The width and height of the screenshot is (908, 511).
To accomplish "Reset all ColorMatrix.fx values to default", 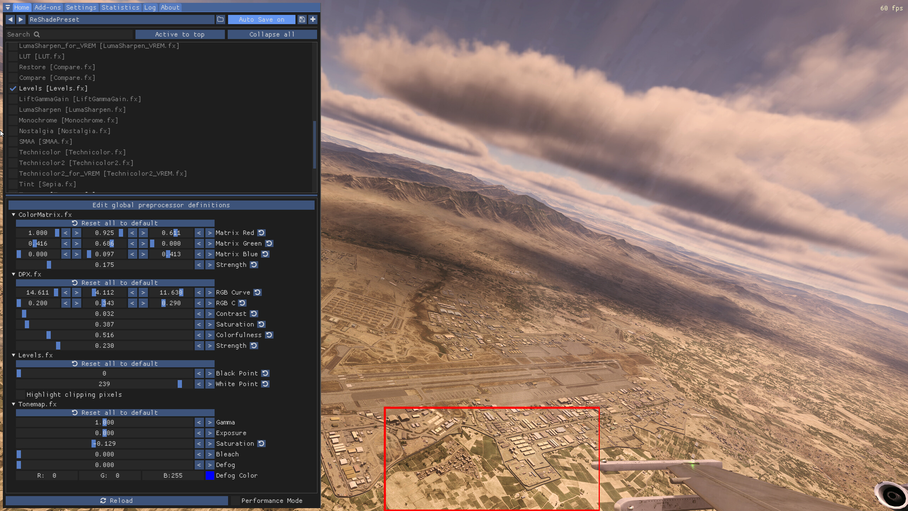I will click(115, 223).
